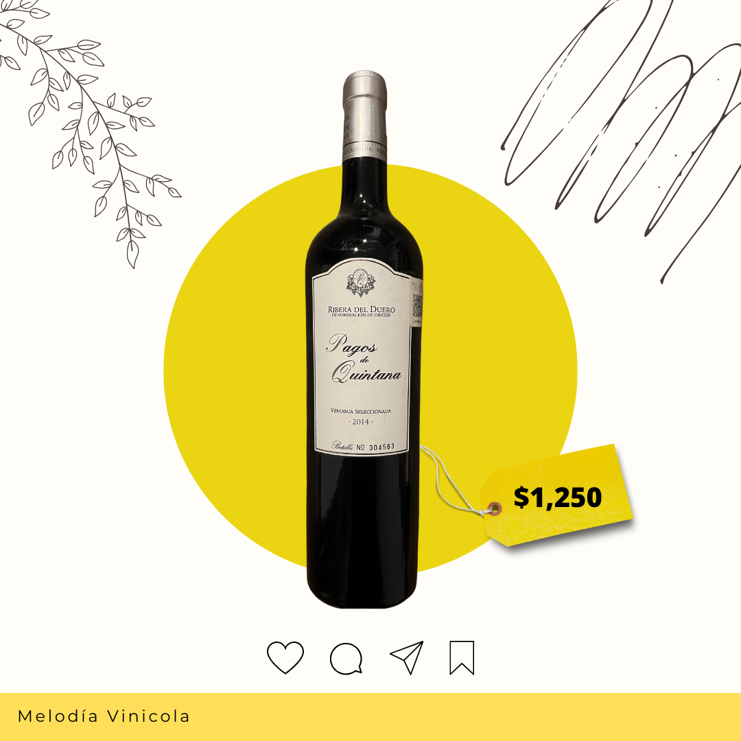This screenshot has height=741, width=741.
Task: Click the paper plane share icon
Action: point(407,657)
